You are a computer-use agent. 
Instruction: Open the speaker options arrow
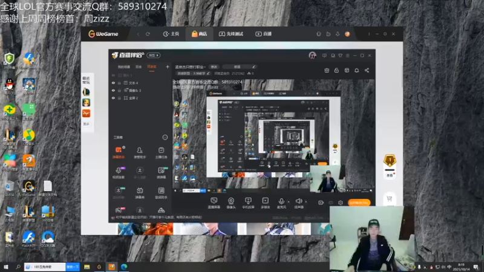click(x=306, y=201)
